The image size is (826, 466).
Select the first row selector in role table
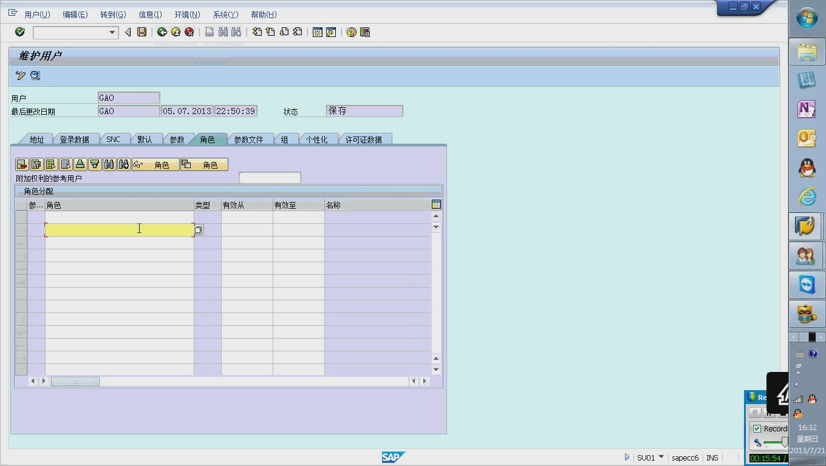[x=21, y=217]
